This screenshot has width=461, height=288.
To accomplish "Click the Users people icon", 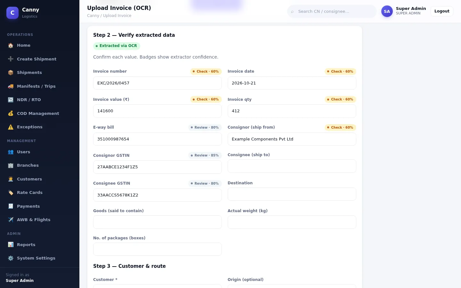I will click(11, 152).
